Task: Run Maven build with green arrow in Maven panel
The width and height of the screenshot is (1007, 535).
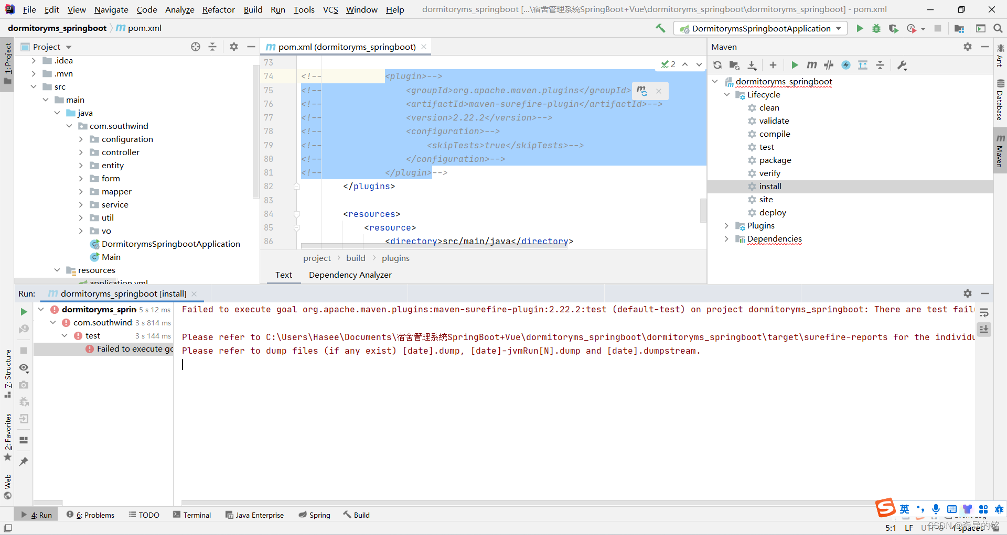Action: point(794,65)
